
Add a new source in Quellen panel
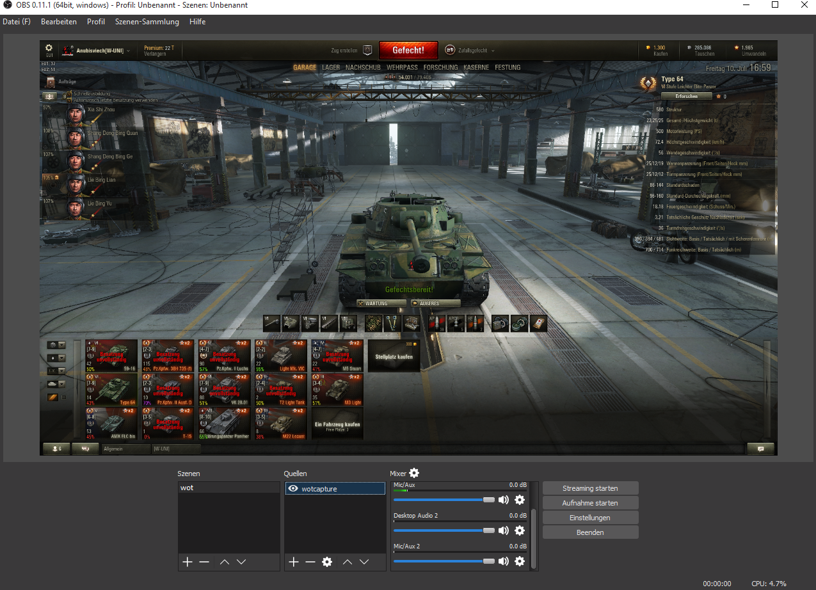point(293,562)
